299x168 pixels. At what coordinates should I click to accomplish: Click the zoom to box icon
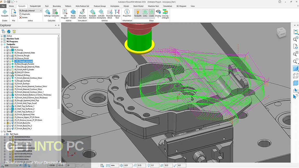pyautogui.click(x=296, y=61)
